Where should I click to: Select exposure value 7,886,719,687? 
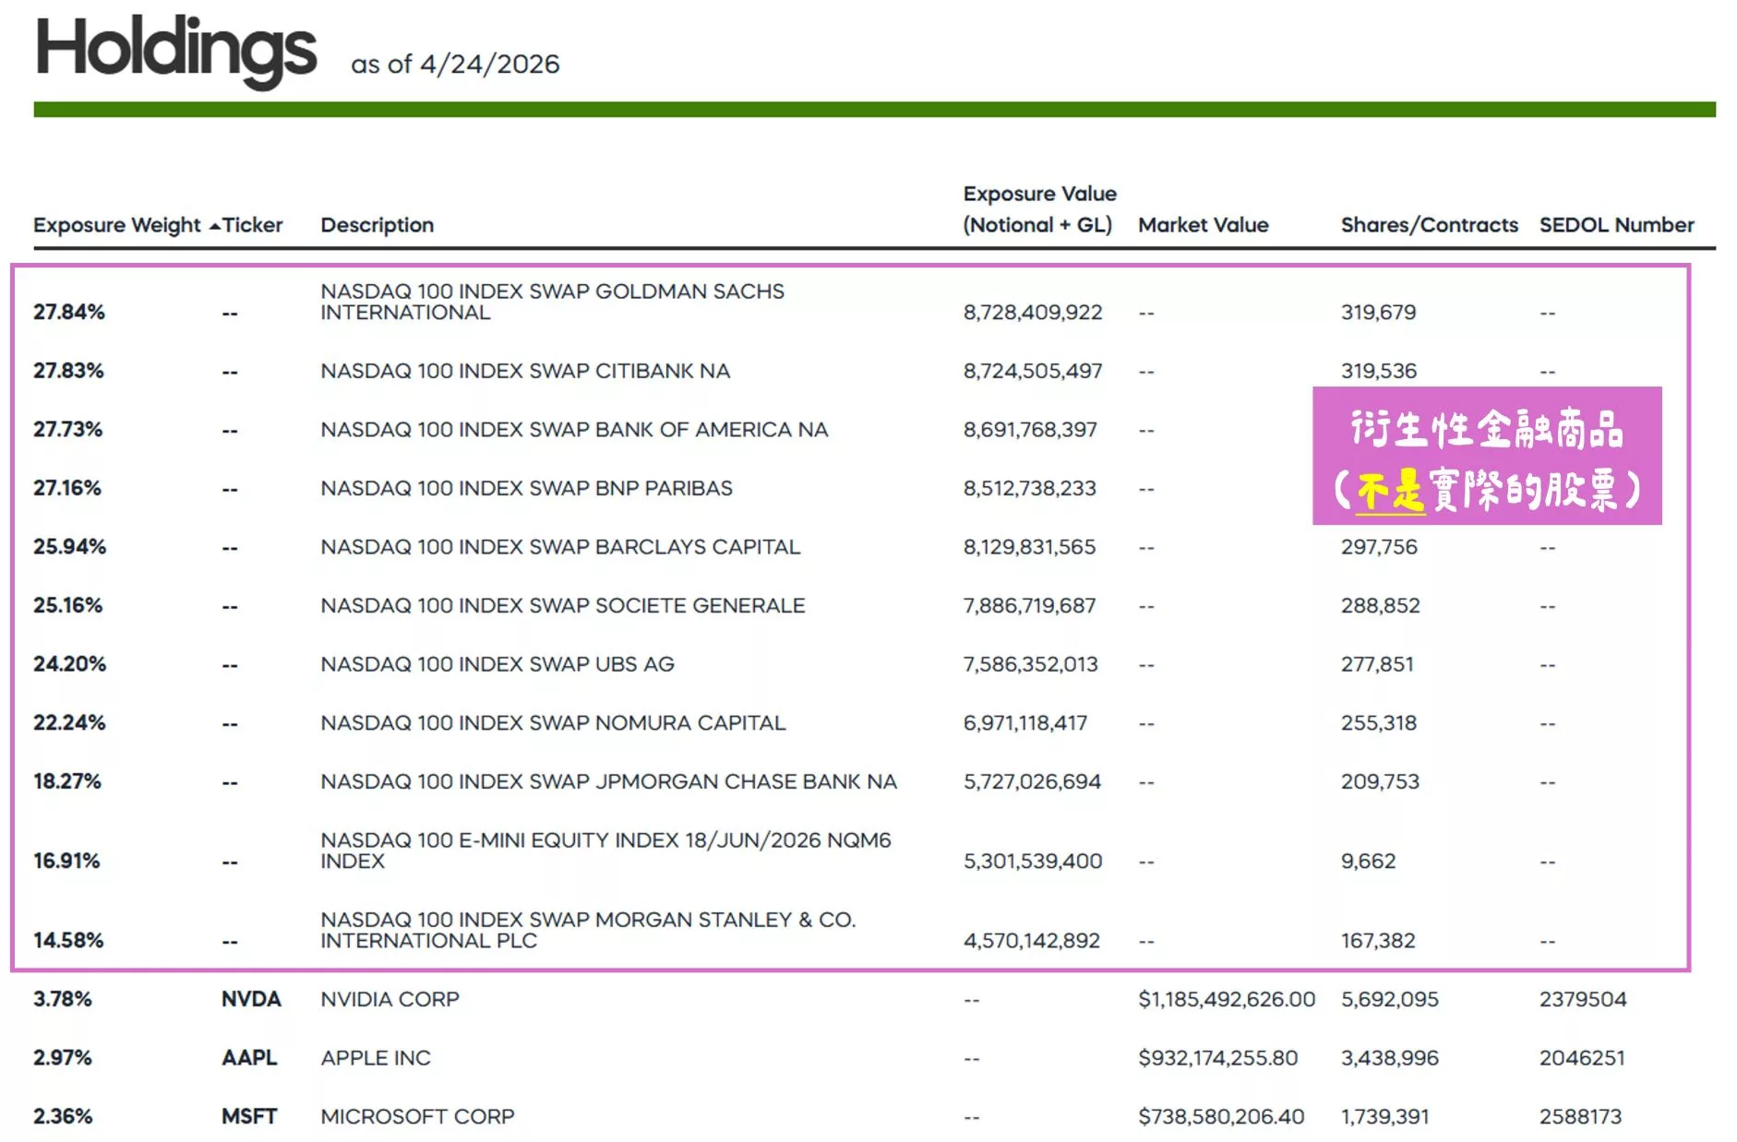click(1029, 605)
